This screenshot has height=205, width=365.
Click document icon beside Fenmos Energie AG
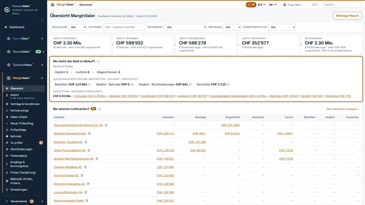tap(82, 175)
